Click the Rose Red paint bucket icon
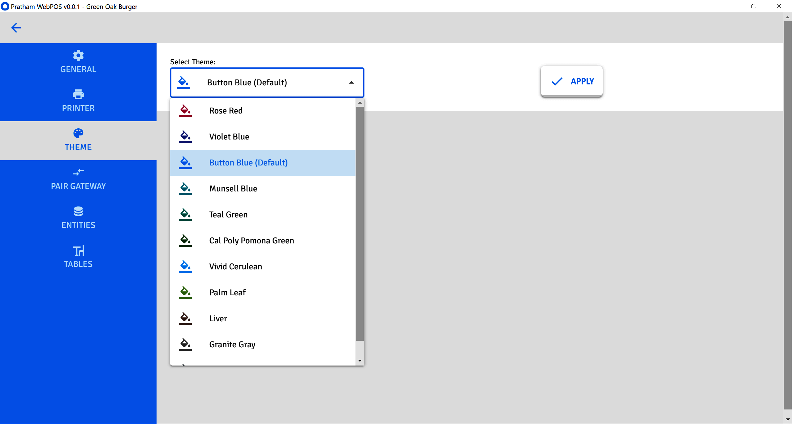 [185, 111]
